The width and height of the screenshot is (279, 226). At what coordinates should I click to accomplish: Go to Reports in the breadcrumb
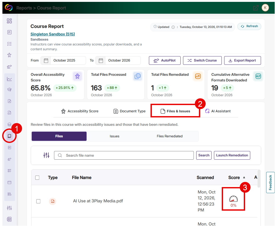pyautogui.click(x=24, y=8)
